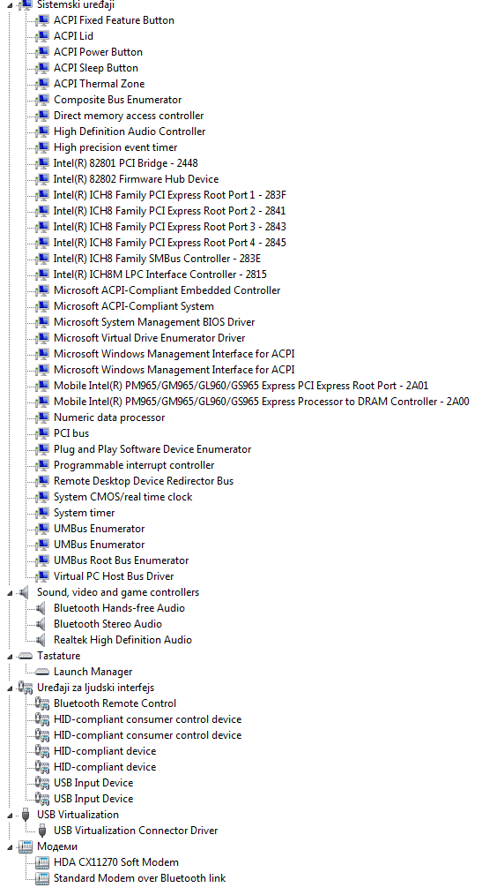Click the System timer device icon
The height and width of the screenshot is (895, 489).
(42, 513)
